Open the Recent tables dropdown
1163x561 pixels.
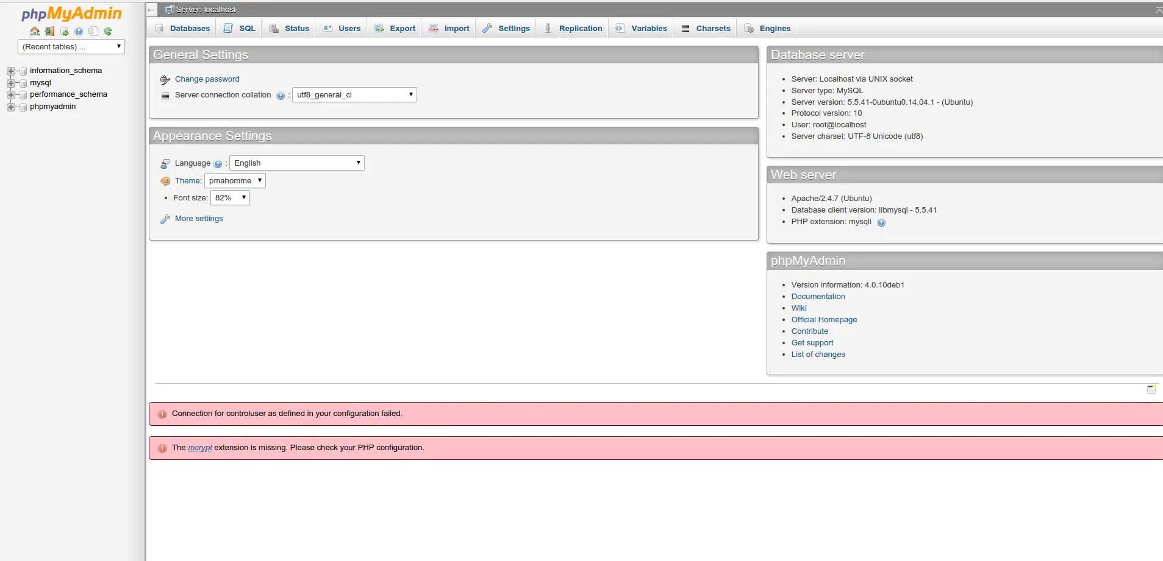pyautogui.click(x=71, y=47)
